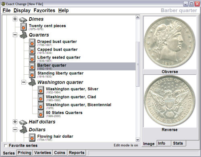Viewport: 201px width, 157px height.
Task: Switch to the Reports tab
Action: coord(76,153)
